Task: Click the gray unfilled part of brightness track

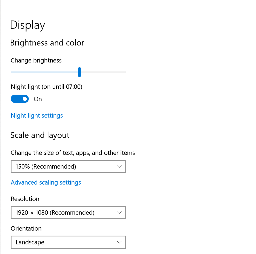Action: click(104, 72)
